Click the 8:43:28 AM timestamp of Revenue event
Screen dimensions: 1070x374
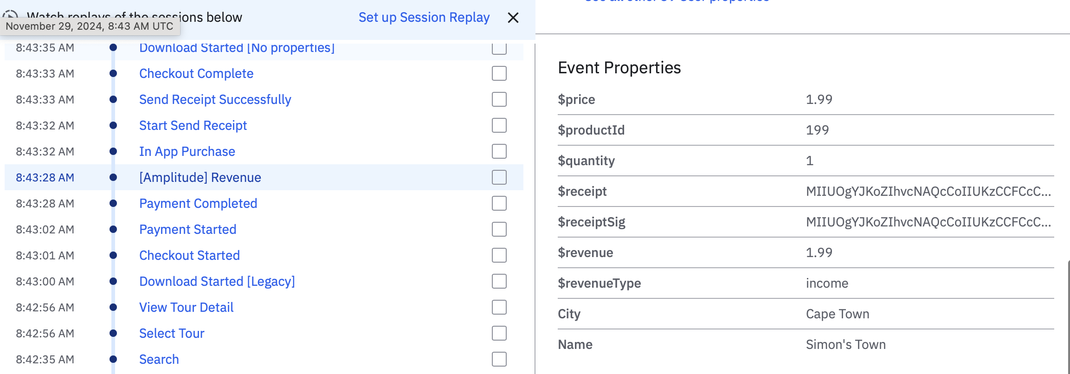[x=45, y=177]
